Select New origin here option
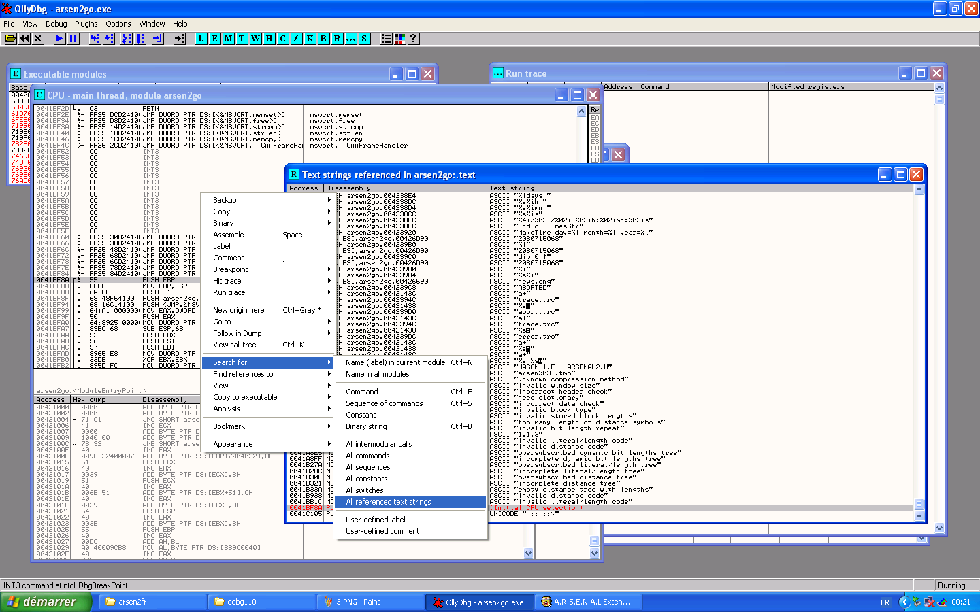The width and height of the screenshot is (980, 612). pos(267,310)
